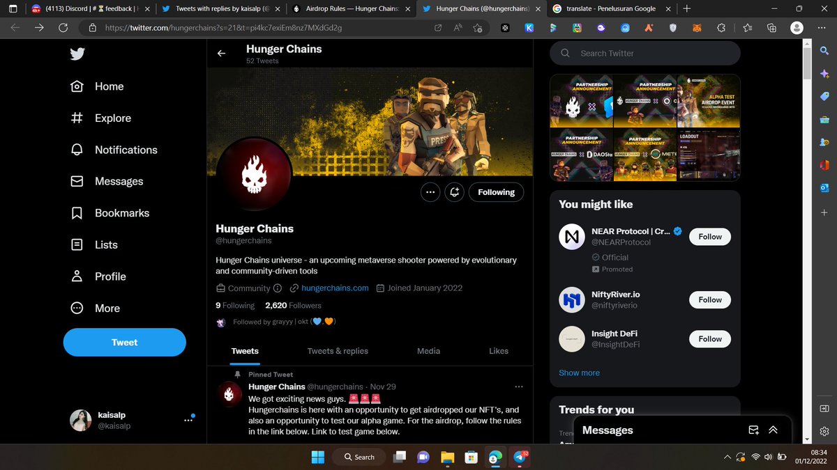Open the Favorites list toolbar icon
The image size is (837, 470).
pyautogui.click(x=748, y=28)
